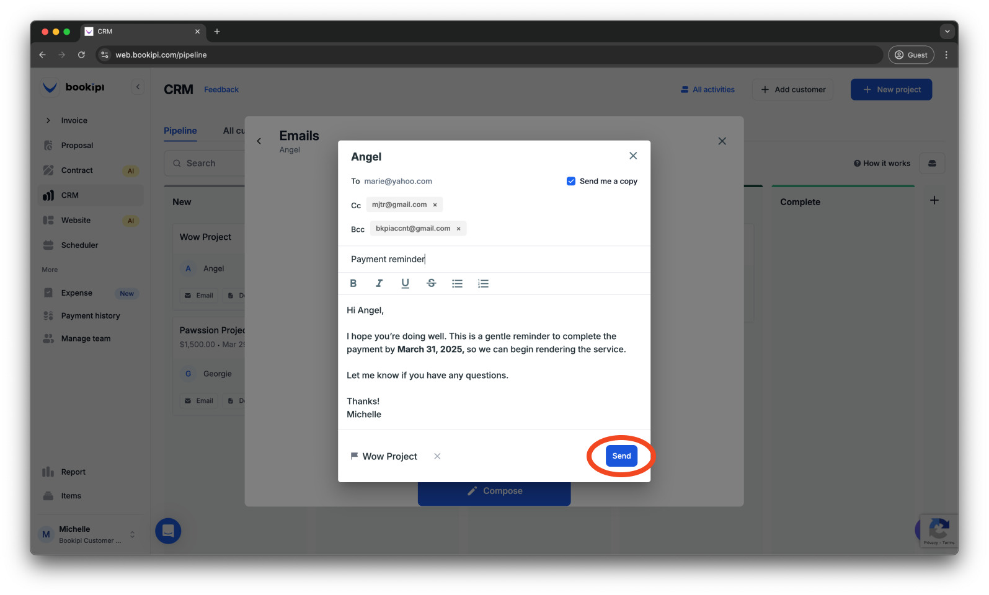Open Manage team in the sidebar
Screen dimensions: 989x595
click(x=91, y=339)
